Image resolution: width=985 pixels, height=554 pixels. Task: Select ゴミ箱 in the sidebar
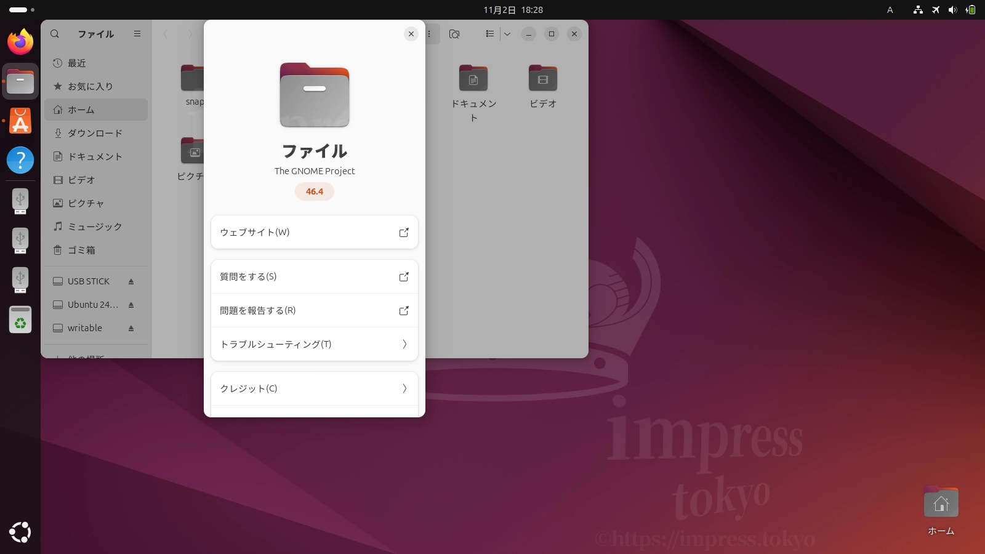coord(96,250)
